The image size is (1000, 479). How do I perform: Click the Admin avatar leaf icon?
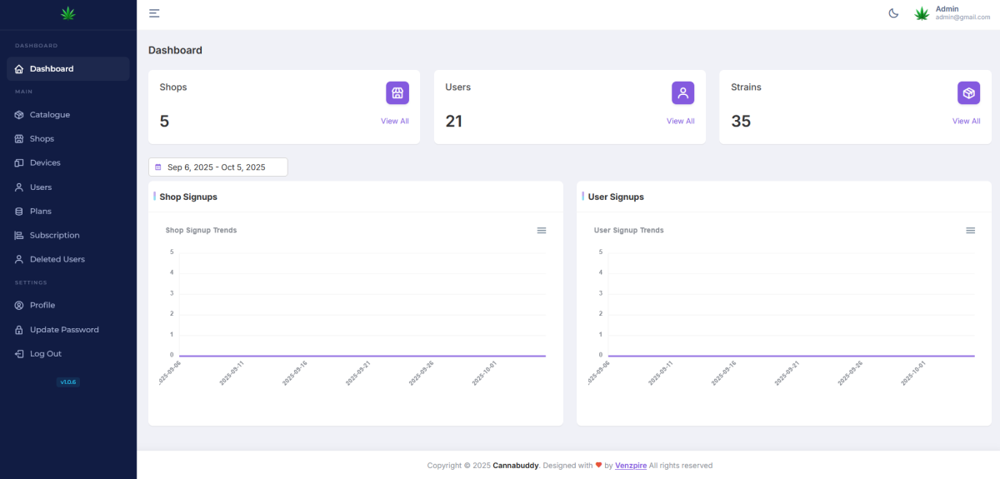[x=922, y=13]
